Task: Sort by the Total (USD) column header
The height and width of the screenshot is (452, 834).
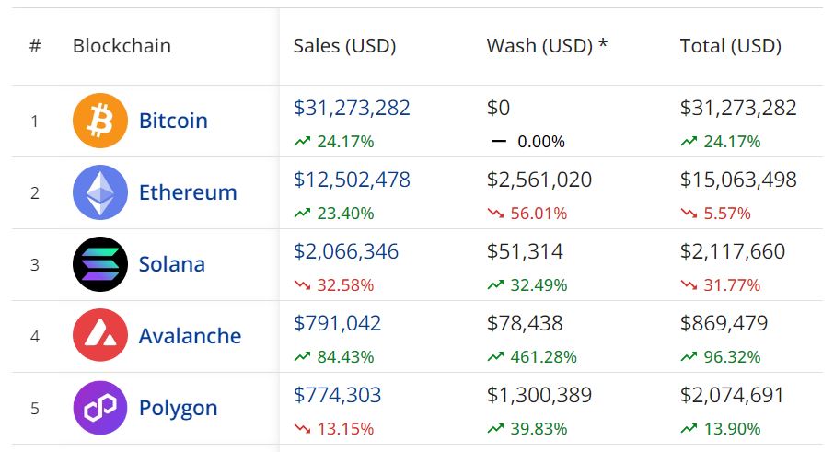Action: pos(730,46)
